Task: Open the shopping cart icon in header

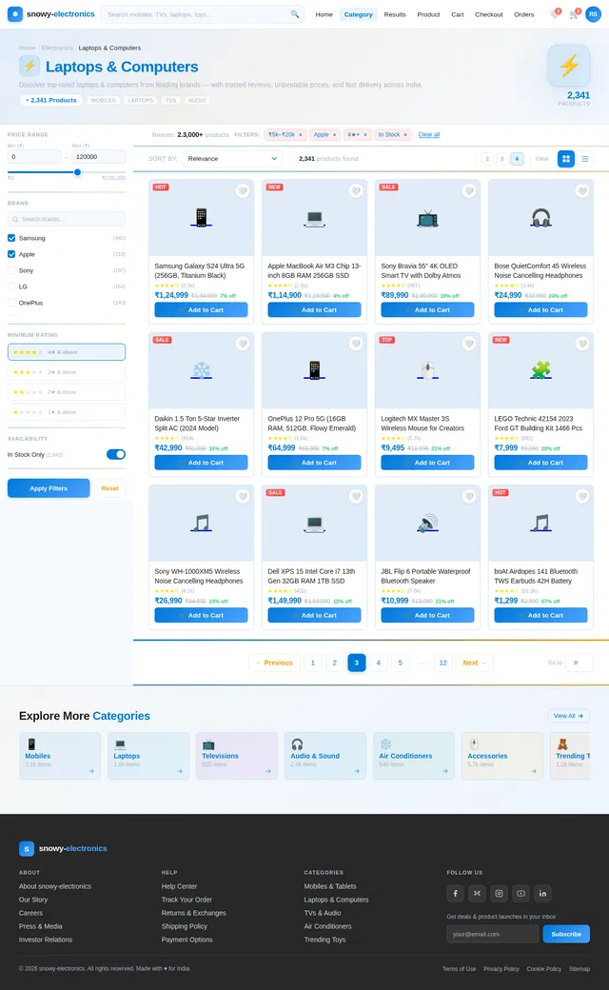Action: [574, 14]
